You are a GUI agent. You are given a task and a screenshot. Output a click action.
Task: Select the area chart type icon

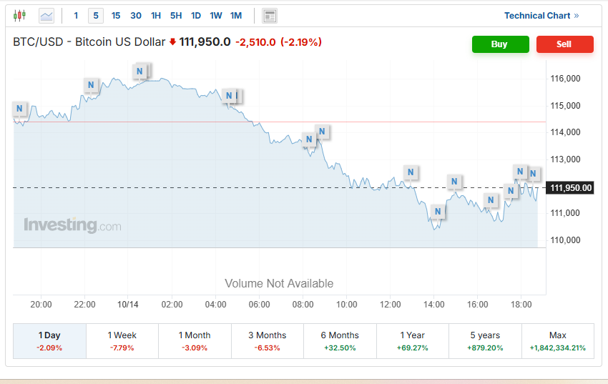(46, 15)
